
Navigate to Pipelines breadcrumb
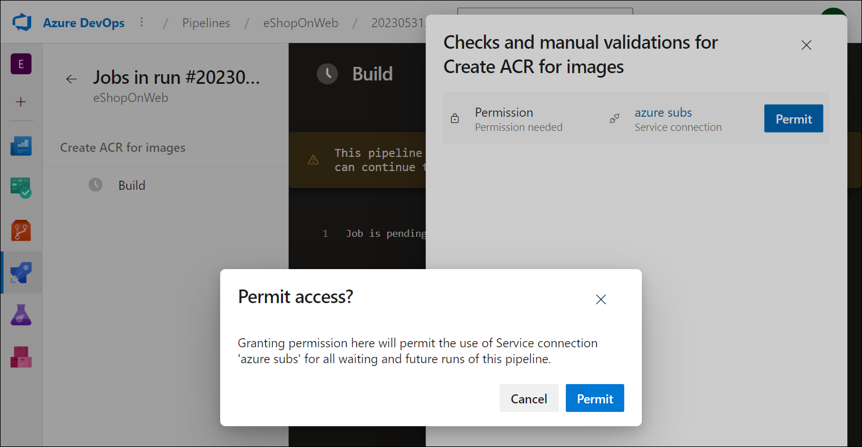(x=206, y=23)
